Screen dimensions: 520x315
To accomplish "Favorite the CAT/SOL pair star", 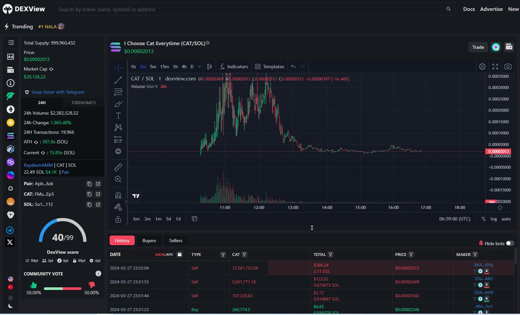I will pos(208,43).
